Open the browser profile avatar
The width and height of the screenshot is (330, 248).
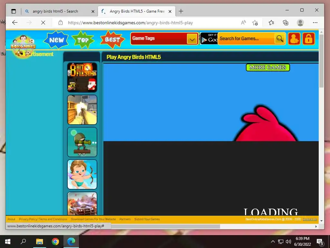pyautogui.click(x=300, y=23)
